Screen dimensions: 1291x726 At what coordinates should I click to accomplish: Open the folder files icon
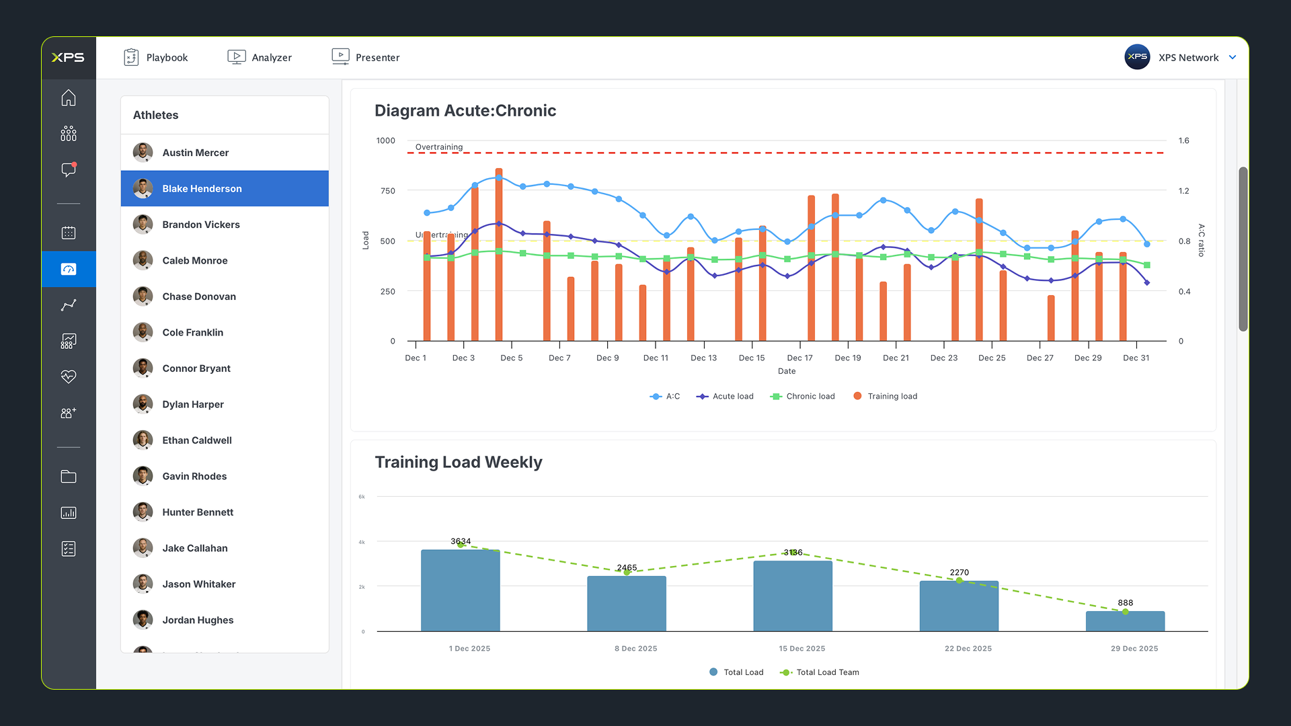tap(69, 477)
